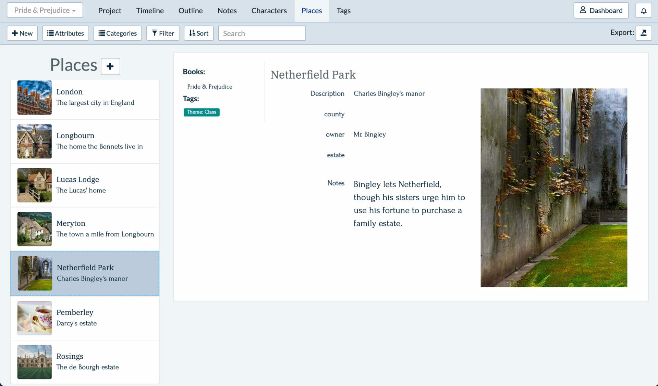Click the Dashboard person icon
This screenshot has height=386, width=658.
[x=582, y=10]
